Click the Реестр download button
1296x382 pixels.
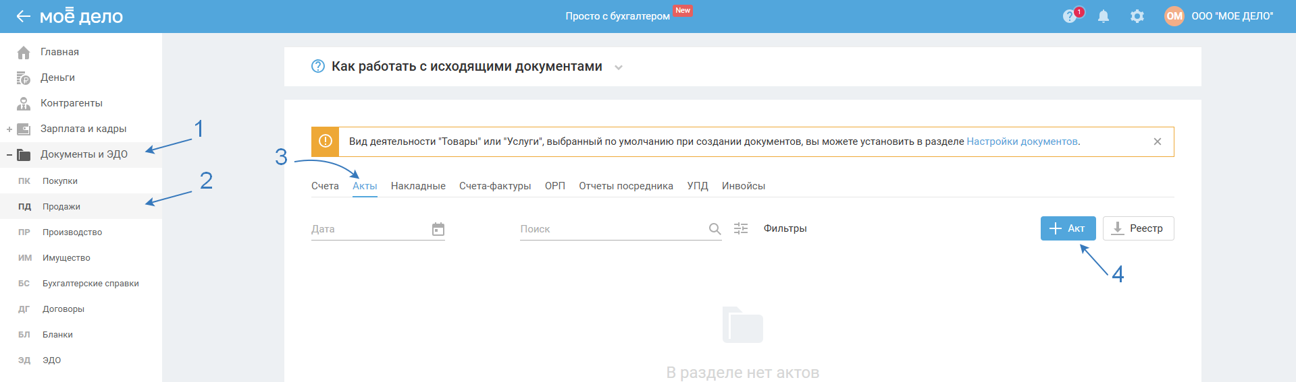pos(1139,228)
